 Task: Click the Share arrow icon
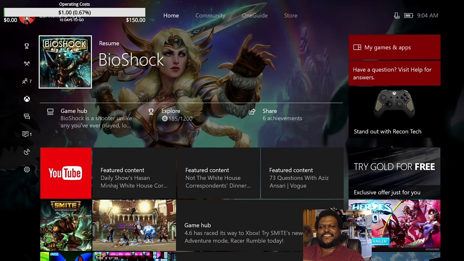point(252,112)
